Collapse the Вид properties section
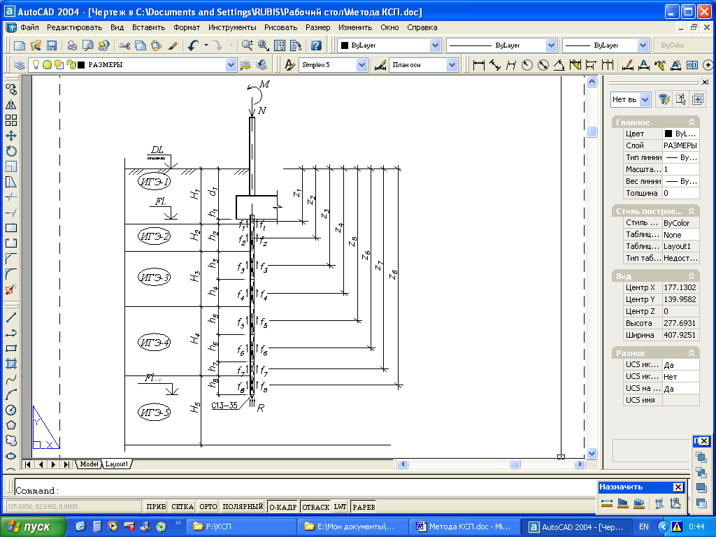The height and width of the screenshot is (537, 716). tap(692, 275)
